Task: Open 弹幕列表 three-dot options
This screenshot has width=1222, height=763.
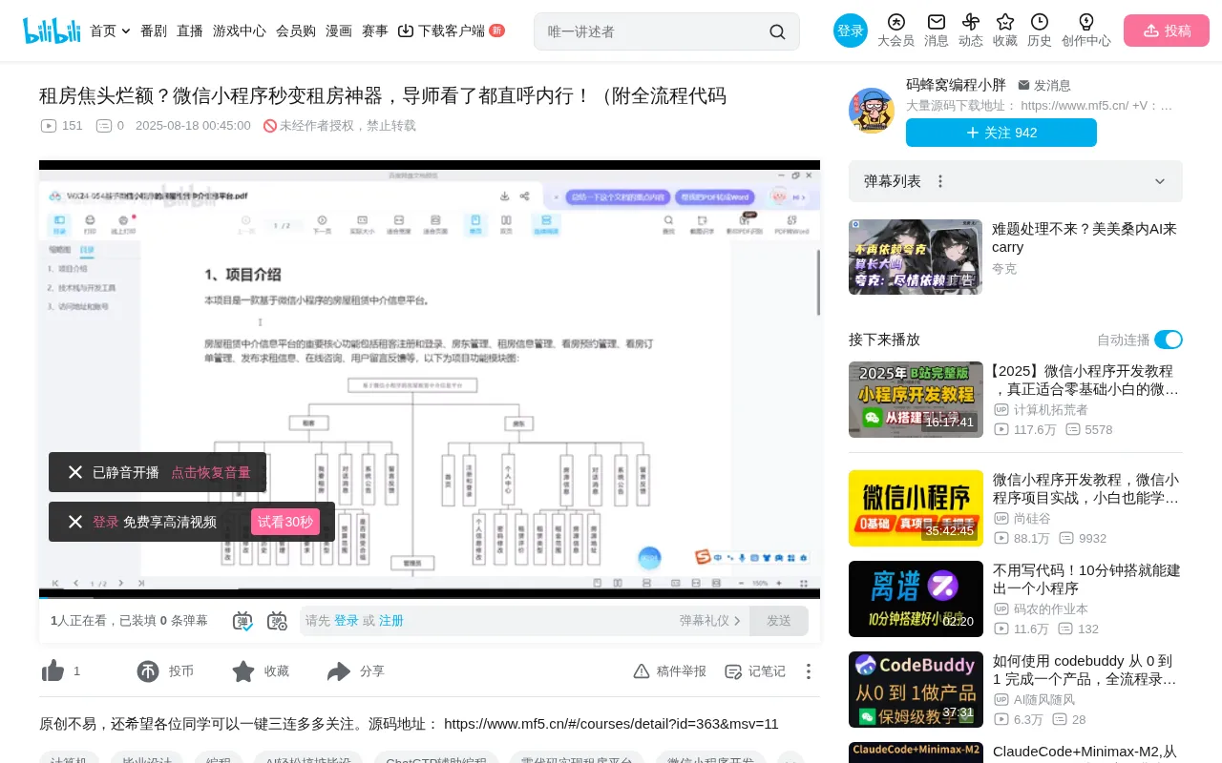Action: (x=940, y=181)
